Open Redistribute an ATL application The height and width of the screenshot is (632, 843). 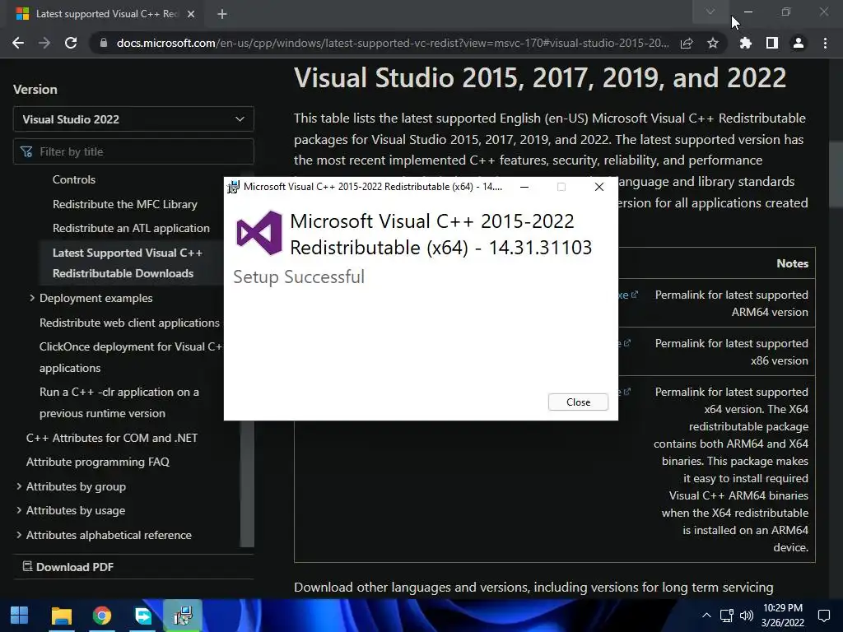[x=131, y=228]
